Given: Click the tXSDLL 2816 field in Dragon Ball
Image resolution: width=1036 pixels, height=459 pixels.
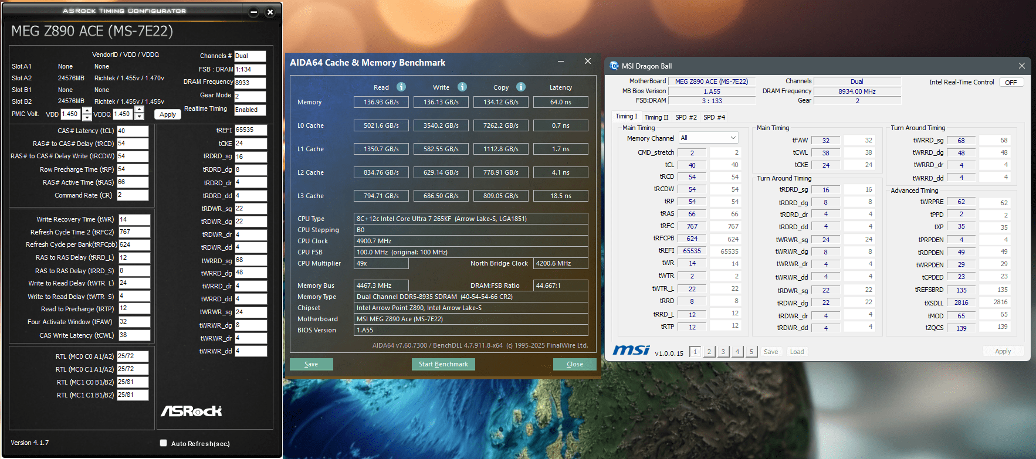Looking at the screenshot, I should pyautogui.click(x=961, y=302).
